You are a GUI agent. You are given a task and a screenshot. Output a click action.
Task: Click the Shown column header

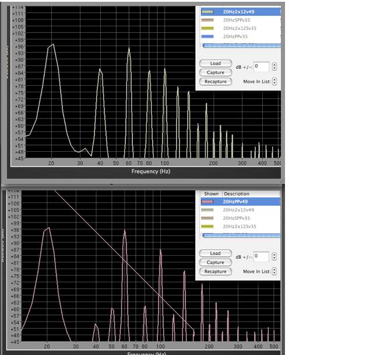coord(211,194)
